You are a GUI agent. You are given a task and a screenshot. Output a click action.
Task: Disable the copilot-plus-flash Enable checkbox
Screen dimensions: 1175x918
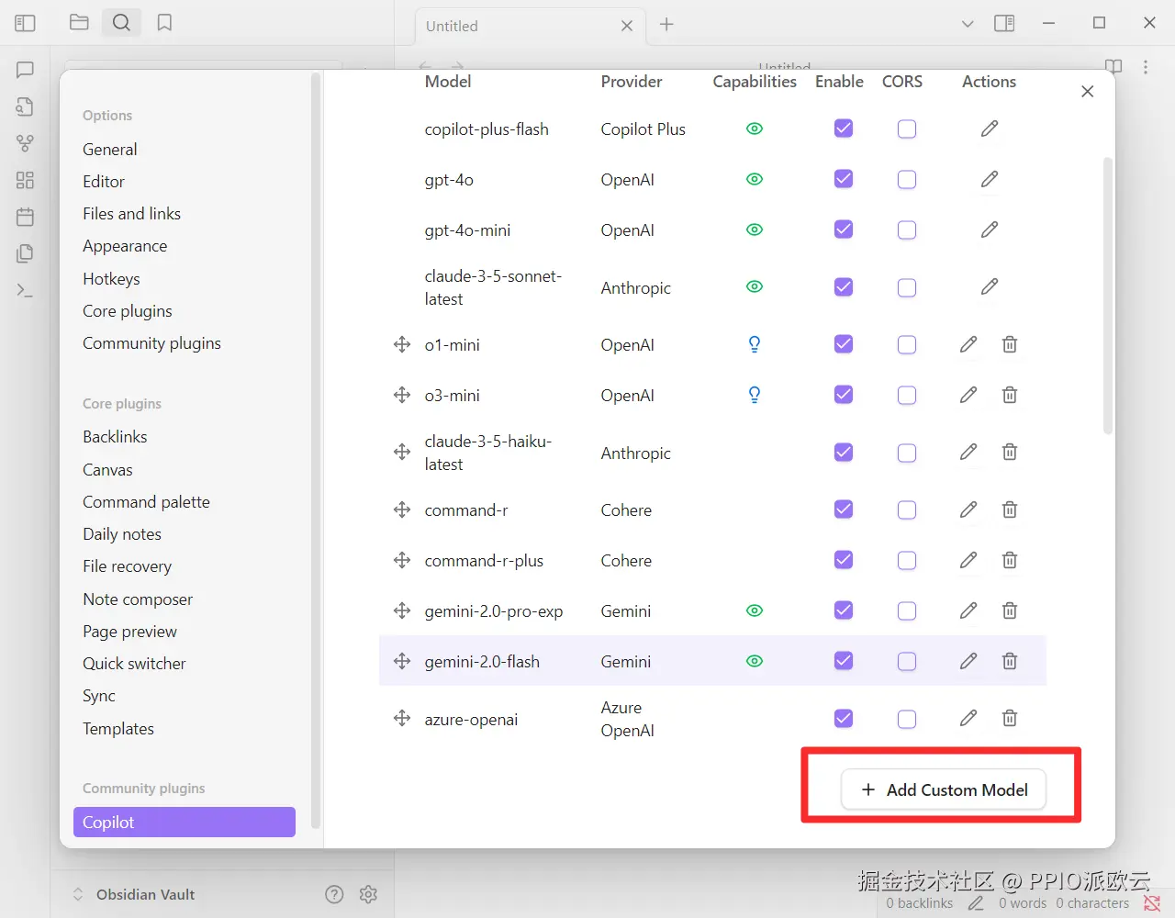click(x=844, y=129)
